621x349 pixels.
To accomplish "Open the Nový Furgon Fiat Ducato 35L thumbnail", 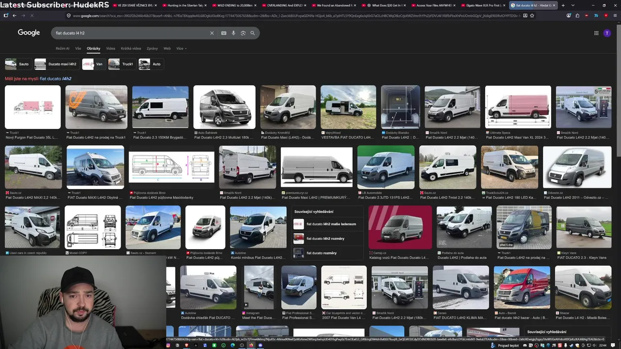I will pos(33,107).
